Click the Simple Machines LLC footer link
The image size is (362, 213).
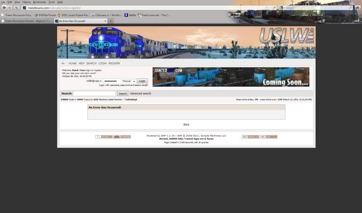(213, 136)
